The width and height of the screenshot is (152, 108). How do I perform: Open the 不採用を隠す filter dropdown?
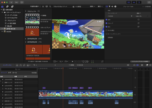tap(35, 7)
